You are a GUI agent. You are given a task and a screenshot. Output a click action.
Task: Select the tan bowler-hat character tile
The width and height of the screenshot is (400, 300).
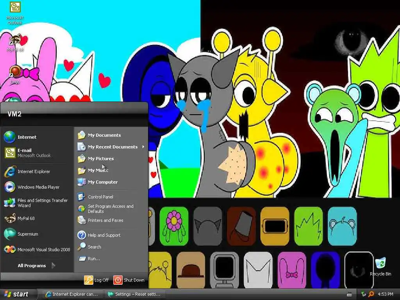[191, 270]
